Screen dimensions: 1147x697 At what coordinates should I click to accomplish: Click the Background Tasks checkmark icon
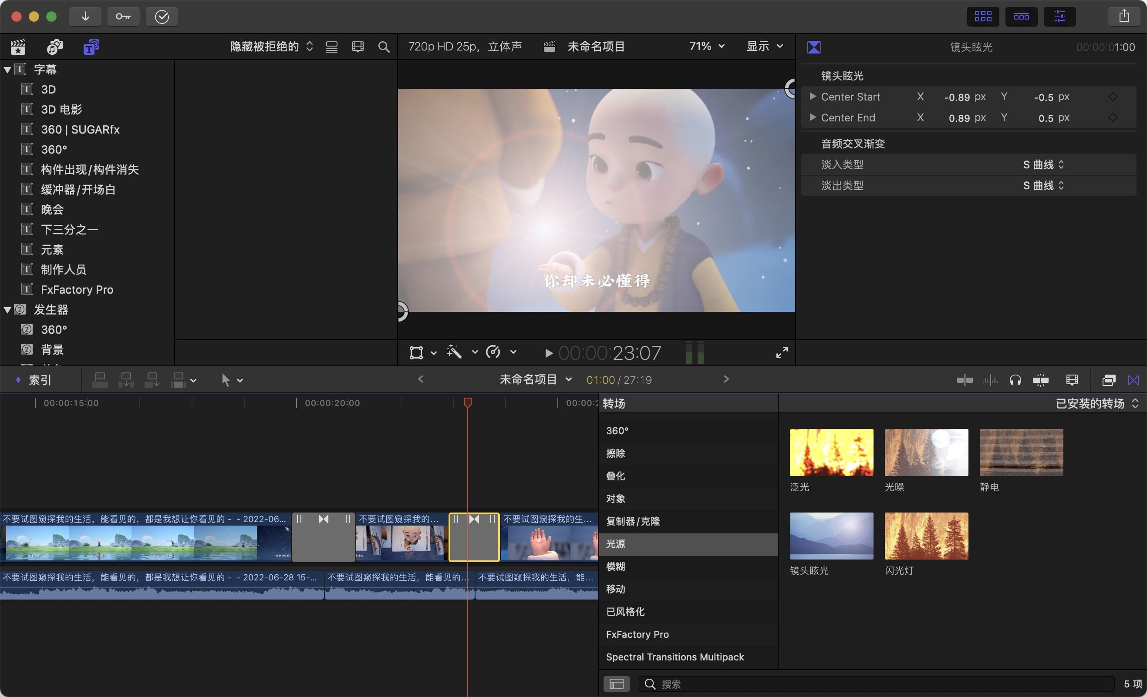pos(162,16)
